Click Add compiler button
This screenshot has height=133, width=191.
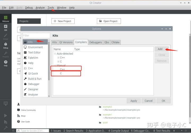(162, 49)
